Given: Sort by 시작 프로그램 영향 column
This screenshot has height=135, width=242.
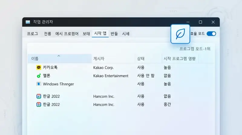Looking at the screenshot, I should click(179, 59).
